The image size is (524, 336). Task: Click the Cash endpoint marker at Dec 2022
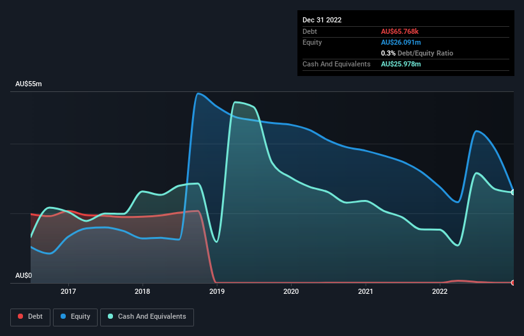click(513, 192)
